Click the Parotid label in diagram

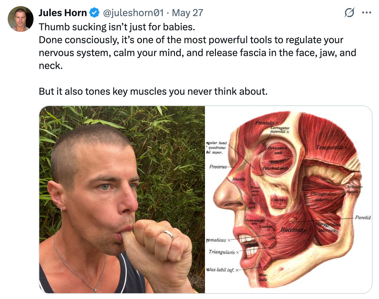(363, 217)
